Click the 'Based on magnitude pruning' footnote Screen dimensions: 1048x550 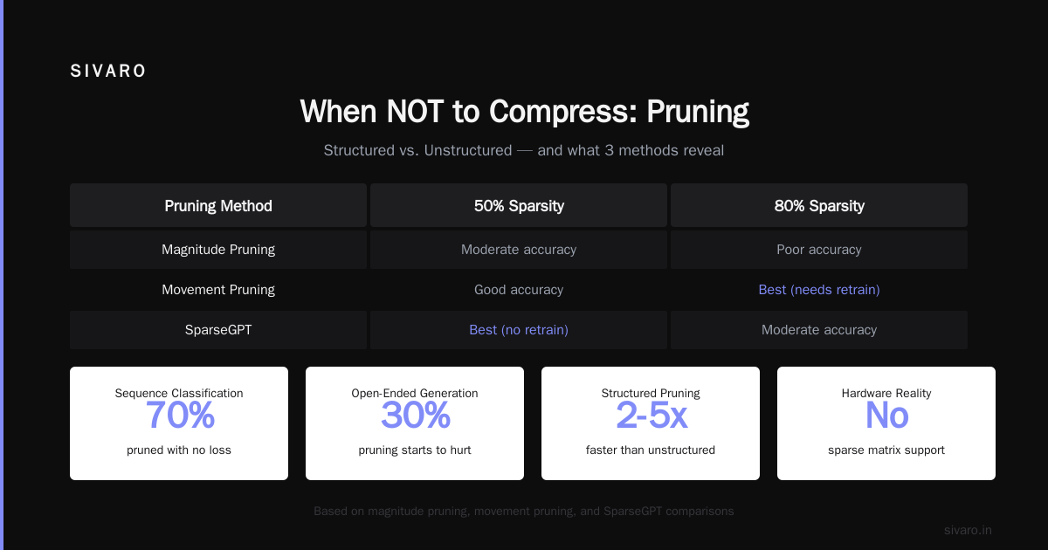click(524, 511)
